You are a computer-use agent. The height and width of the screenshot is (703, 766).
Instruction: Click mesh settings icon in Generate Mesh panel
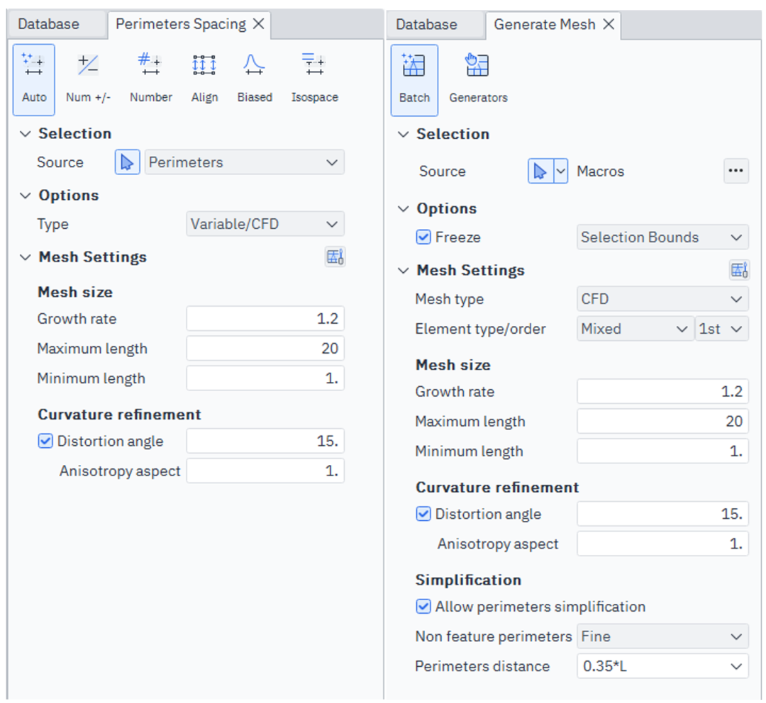tap(739, 270)
